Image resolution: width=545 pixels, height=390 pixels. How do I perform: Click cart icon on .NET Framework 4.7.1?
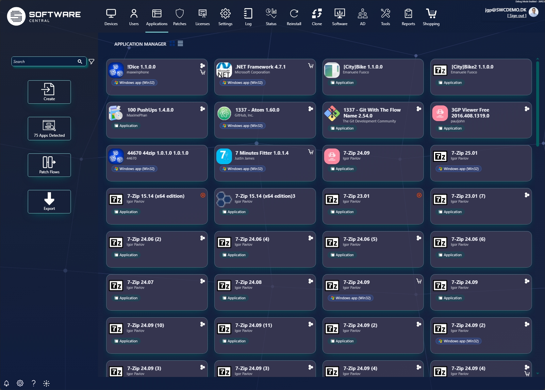click(311, 66)
